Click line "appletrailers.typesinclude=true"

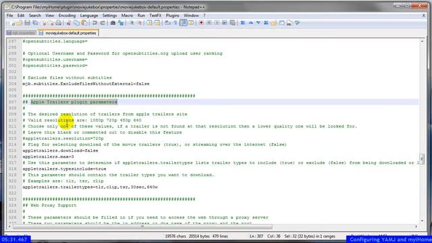click(x=64, y=169)
